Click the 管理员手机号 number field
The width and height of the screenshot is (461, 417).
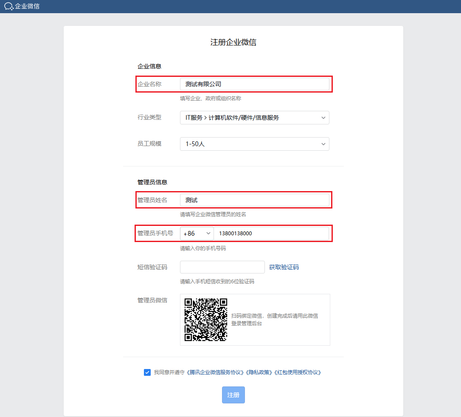[x=271, y=234]
